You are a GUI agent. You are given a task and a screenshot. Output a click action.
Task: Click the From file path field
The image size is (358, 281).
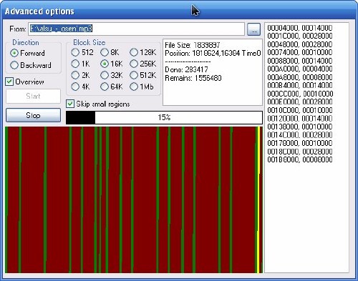coord(136,29)
